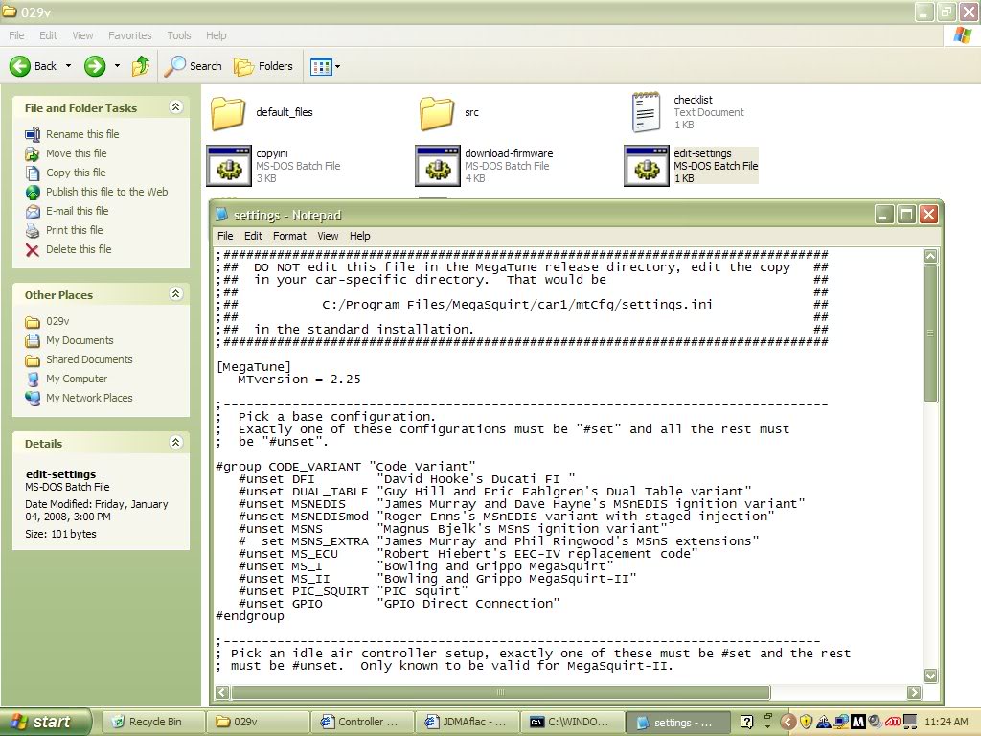Open Notepad's Format menu
The width and height of the screenshot is (981, 736).
pyautogui.click(x=288, y=235)
